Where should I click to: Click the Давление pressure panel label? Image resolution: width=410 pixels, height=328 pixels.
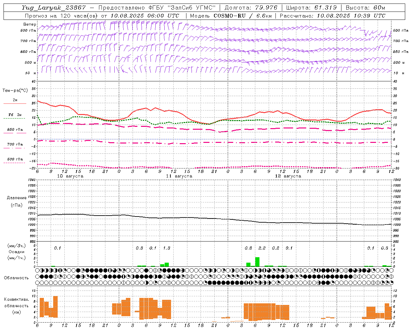click(x=17, y=198)
